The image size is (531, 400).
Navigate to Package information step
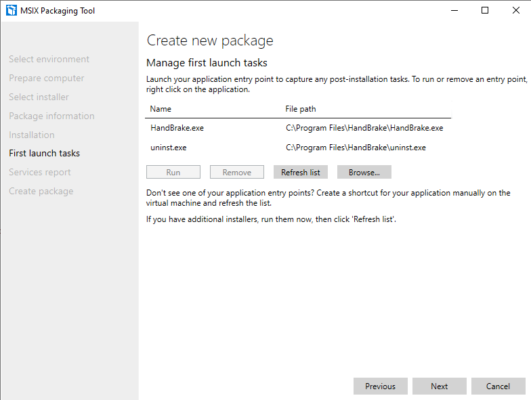tap(51, 116)
